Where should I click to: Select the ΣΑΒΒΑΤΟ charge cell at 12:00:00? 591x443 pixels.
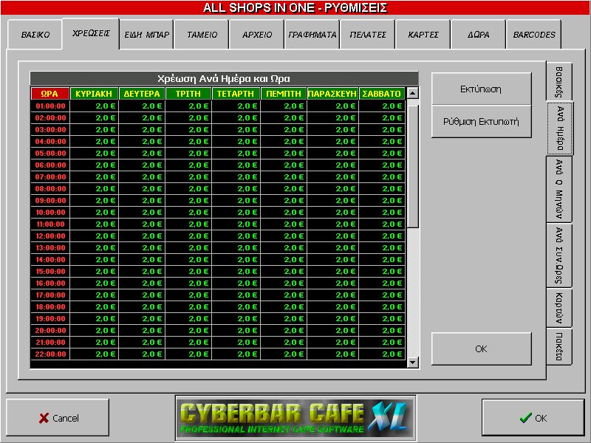[x=382, y=236]
